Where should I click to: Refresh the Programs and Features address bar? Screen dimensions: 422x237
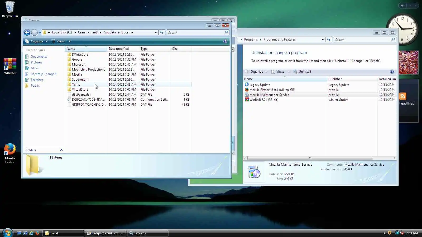329,39
